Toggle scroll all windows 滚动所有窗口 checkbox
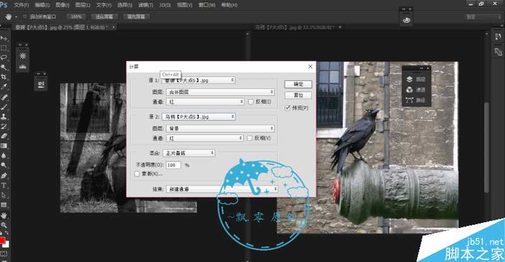Viewport: 505px width, 262px height. coord(25,16)
